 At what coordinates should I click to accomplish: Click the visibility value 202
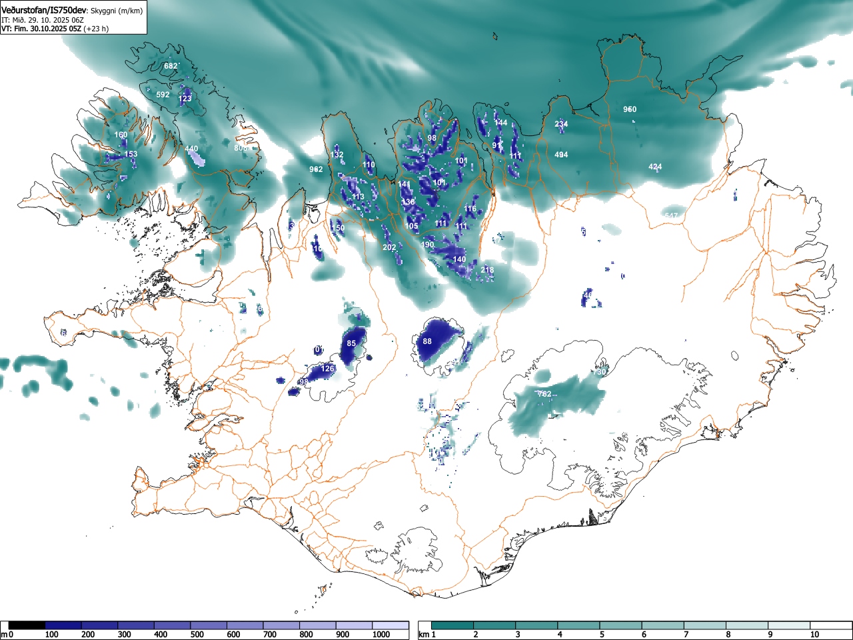click(x=389, y=247)
